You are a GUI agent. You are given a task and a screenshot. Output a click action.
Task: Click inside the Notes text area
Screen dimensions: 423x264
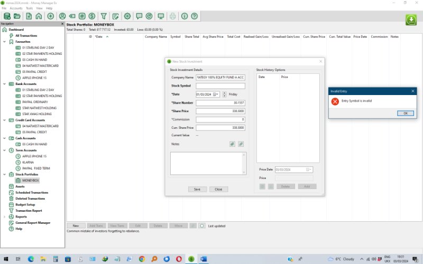pos(208,163)
